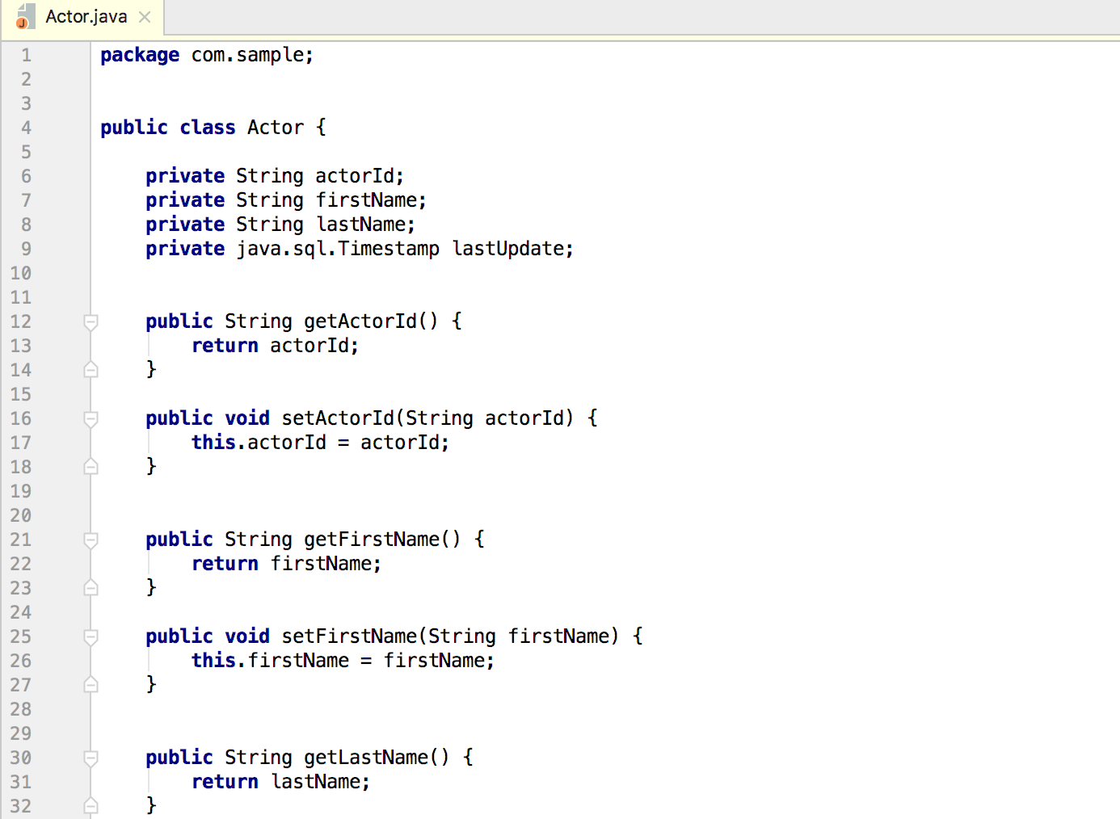Click fold end marker at line 32
Screen dimensions: 1120x819
tap(91, 806)
